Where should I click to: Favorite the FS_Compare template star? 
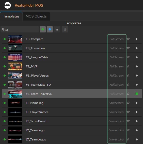pyautogui.click(x=128, y=39)
